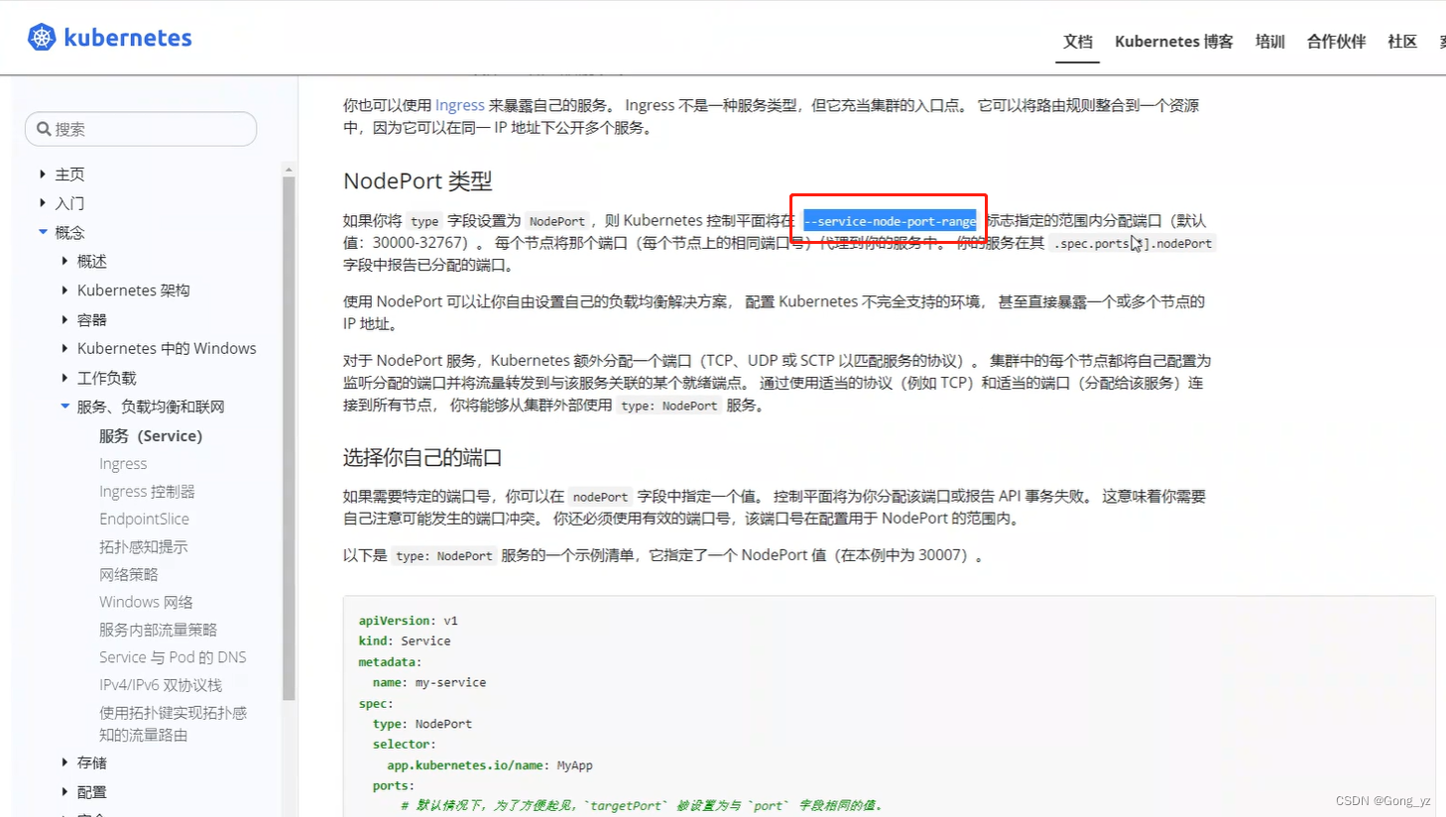Open the Ingress sidebar page

click(123, 463)
